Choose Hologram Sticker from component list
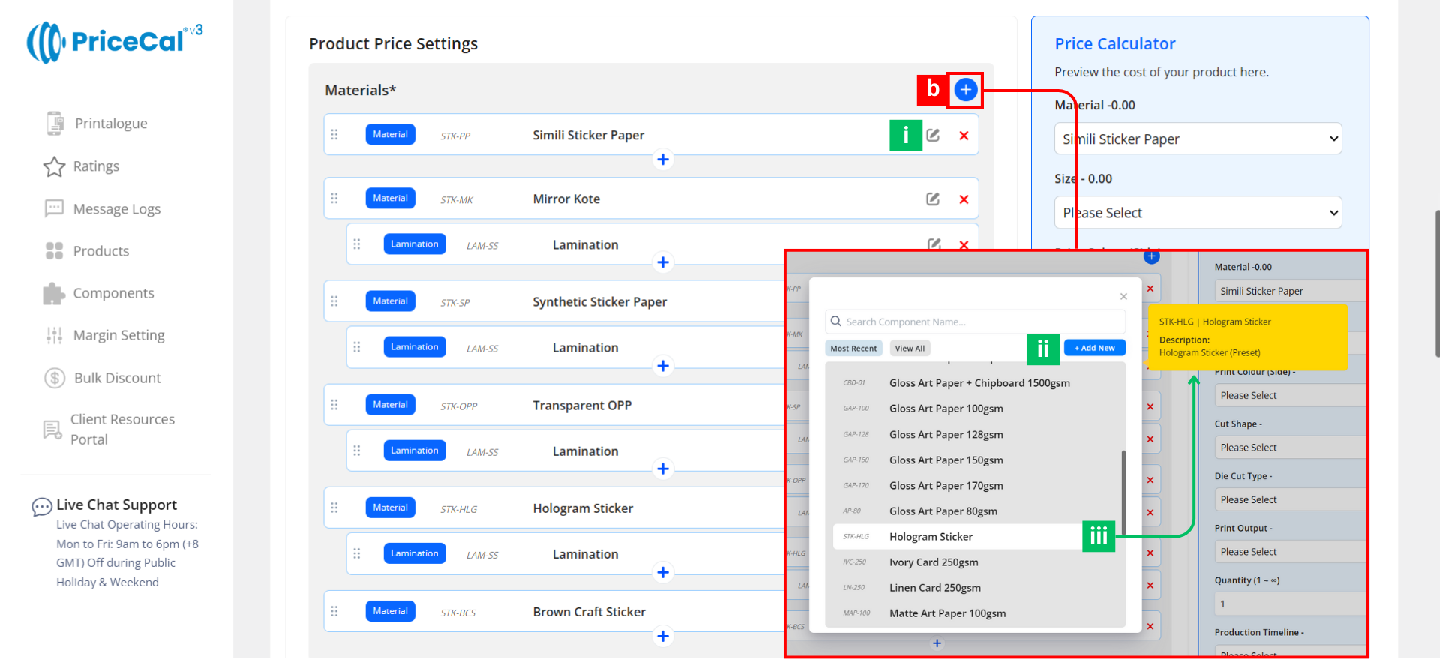The width and height of the screenshot is (1440, 659). 931,537
